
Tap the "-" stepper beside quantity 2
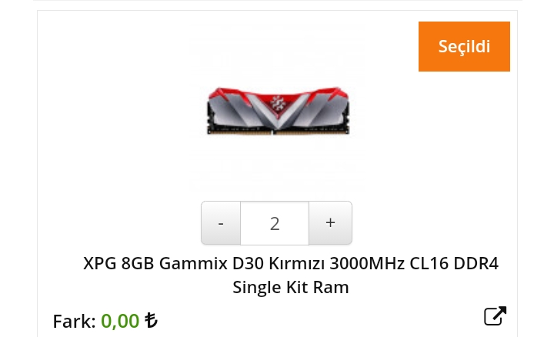point(221,223)
